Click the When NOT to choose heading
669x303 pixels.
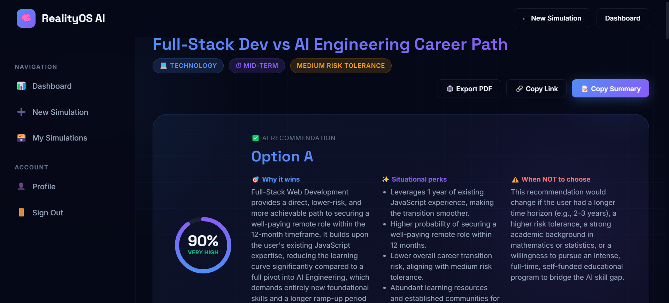point(556,179)
